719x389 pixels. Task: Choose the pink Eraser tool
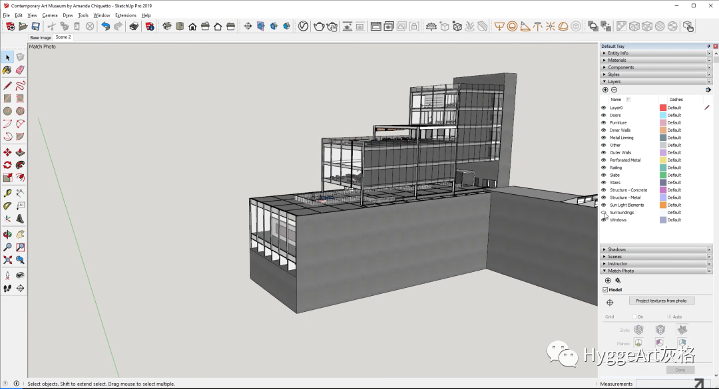click(x=20, y=70)
